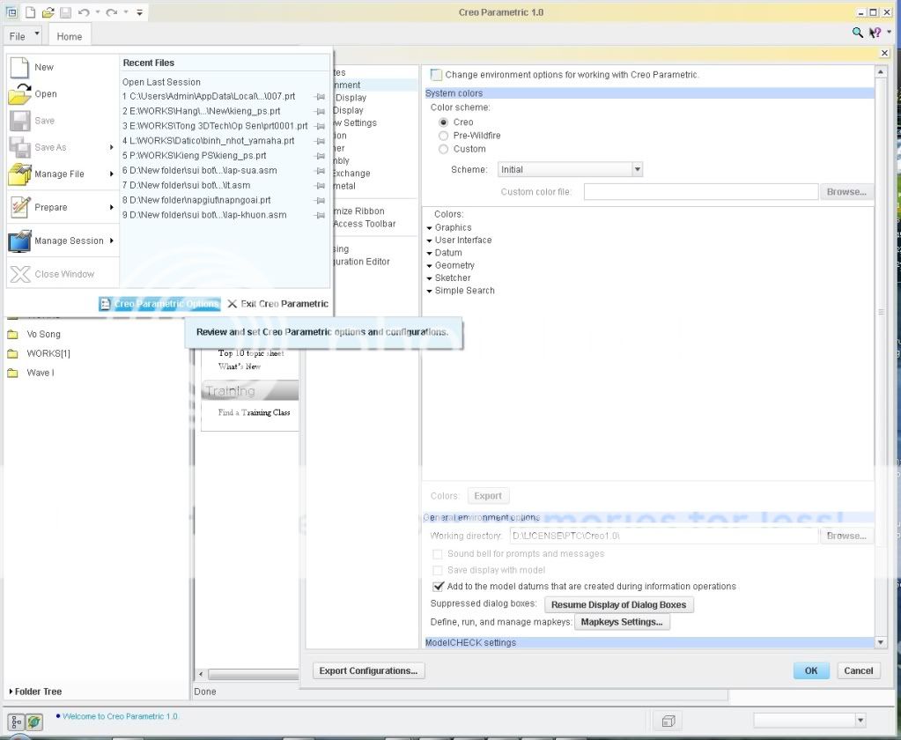The height and width of the screenshot is (740, 901).
Task: Click the Manage File icon
Action: (20, 174)
